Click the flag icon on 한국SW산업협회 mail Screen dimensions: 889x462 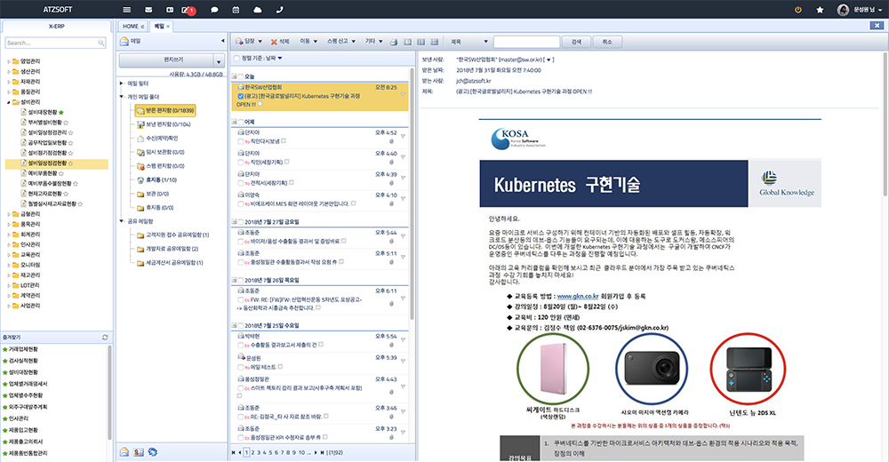pos(404,95)
